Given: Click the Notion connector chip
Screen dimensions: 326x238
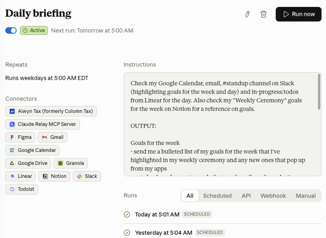Looking at the screenshot, I should click(54, 176).
